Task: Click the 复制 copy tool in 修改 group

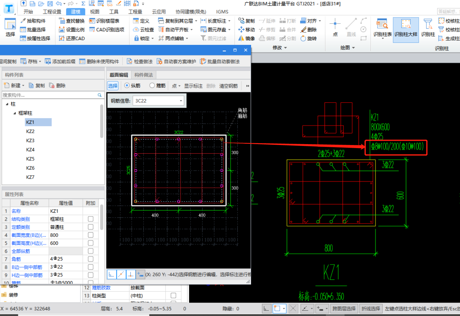Action: tap(246, 21)
